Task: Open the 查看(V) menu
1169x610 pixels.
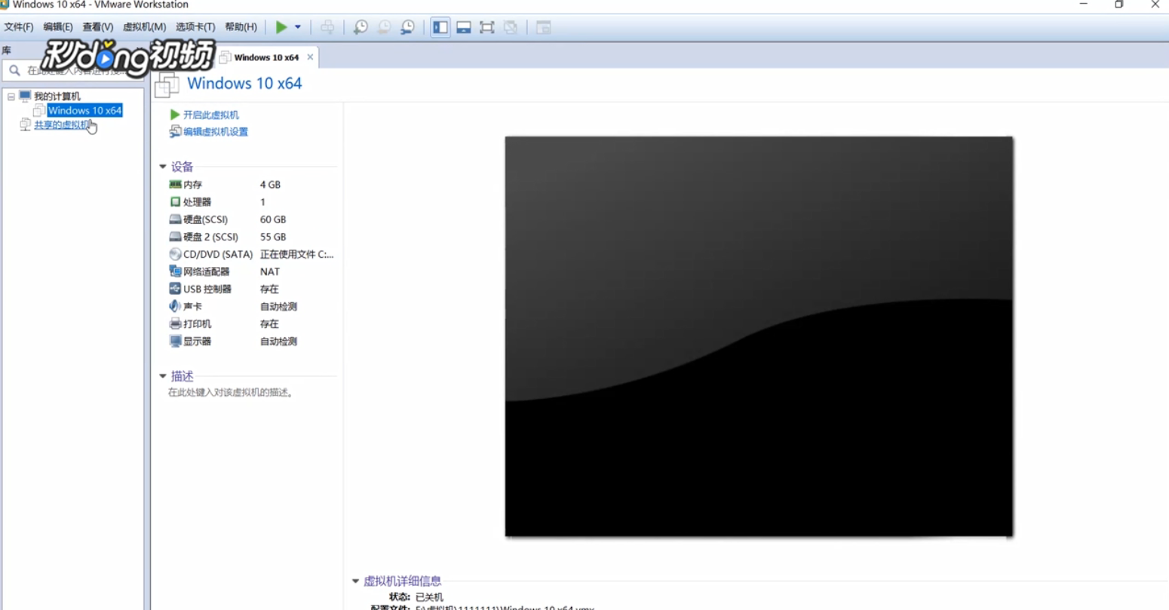Action: point(98,27)
